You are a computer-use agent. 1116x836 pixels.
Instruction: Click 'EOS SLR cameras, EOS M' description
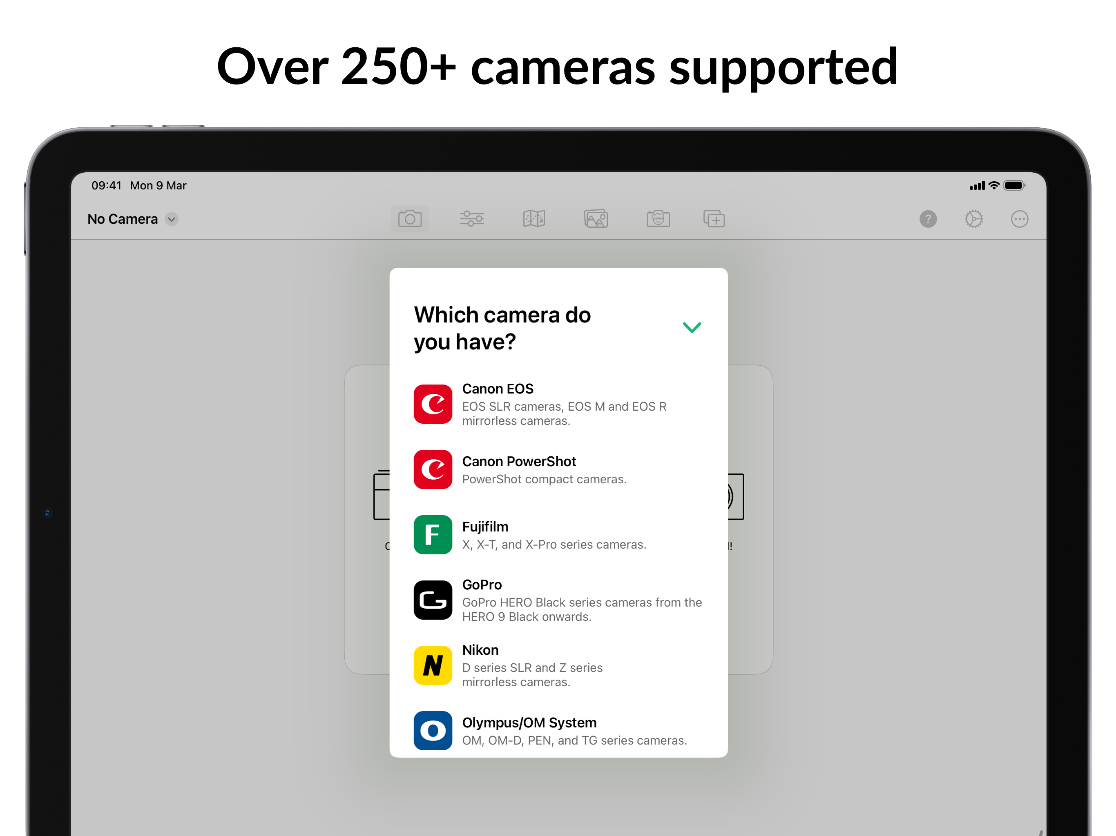[x=564, y=414]
